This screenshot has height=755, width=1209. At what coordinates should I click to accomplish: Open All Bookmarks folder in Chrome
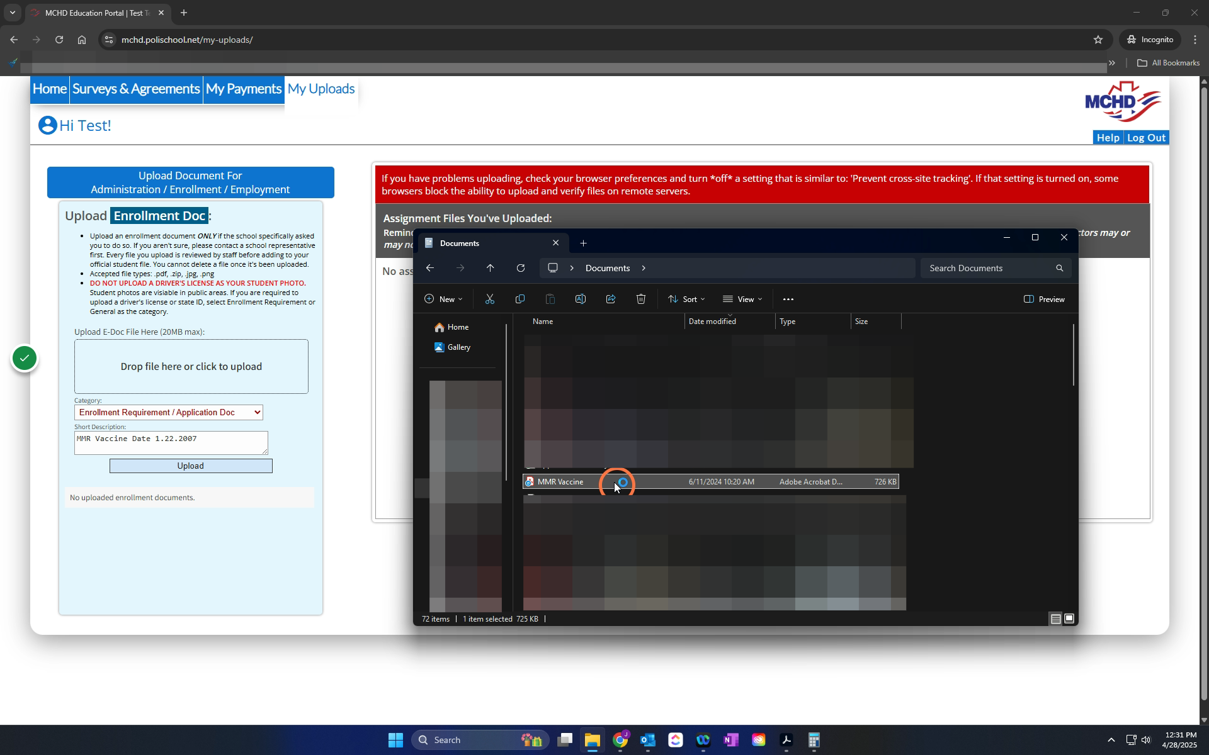(x=1169, y=63)
